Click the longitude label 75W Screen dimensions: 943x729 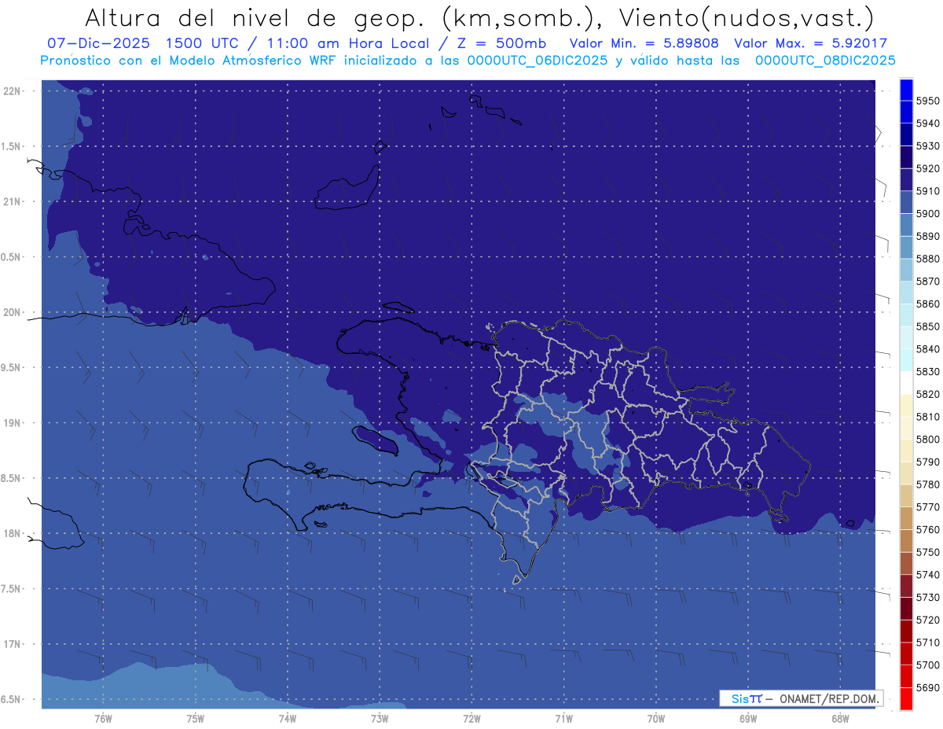point(196,718)
